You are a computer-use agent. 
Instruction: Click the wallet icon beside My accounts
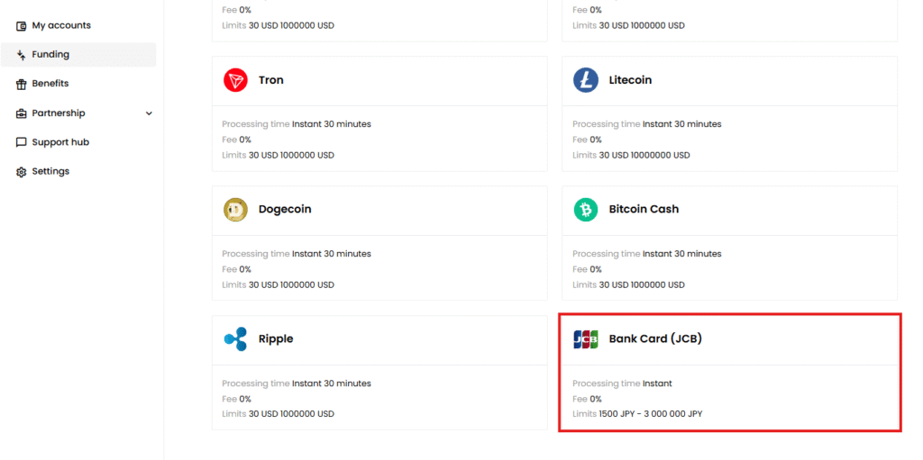coord(22,26)
